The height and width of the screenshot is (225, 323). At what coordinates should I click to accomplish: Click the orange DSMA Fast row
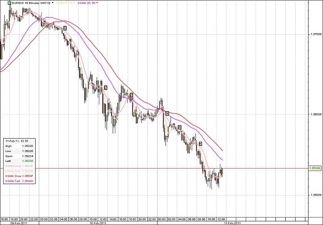click(x=19, y=171)
